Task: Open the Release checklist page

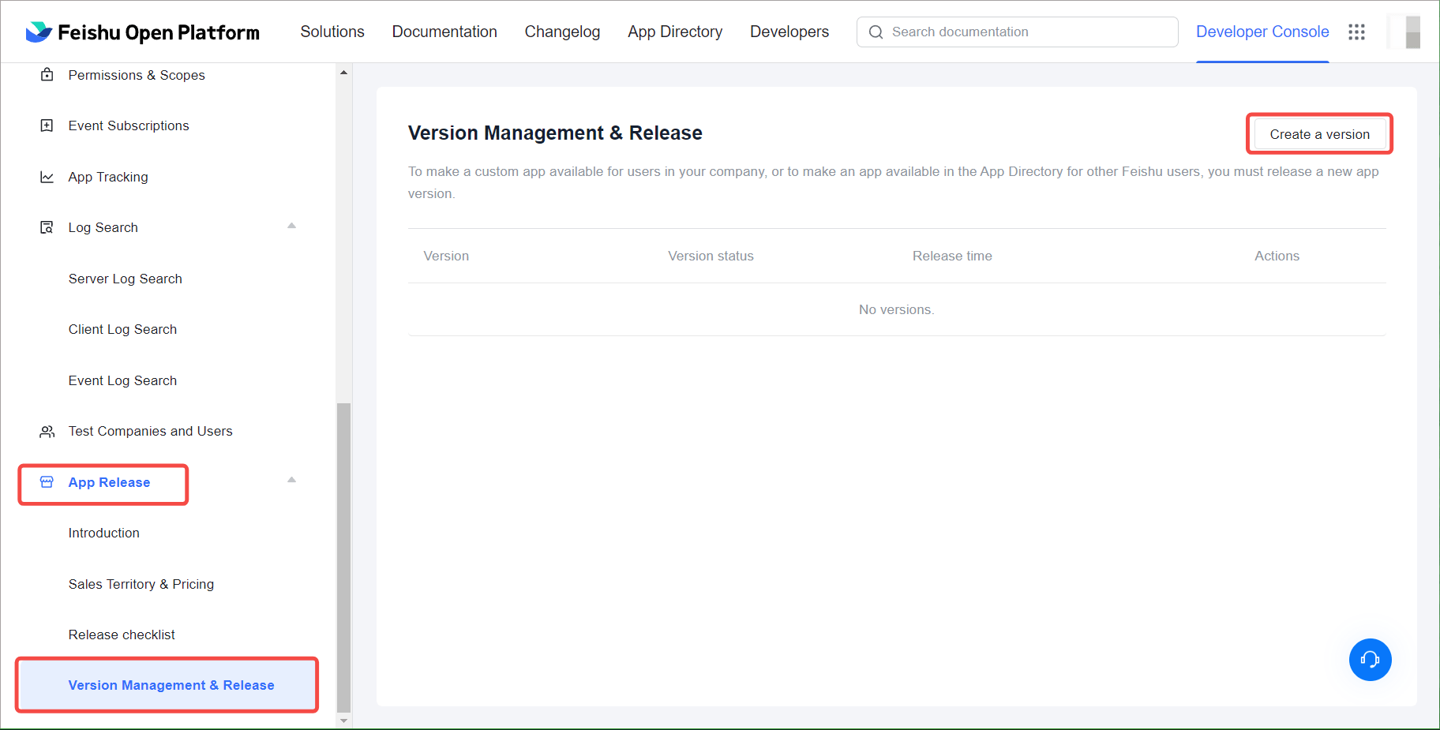Action: [x=122, y=635]
